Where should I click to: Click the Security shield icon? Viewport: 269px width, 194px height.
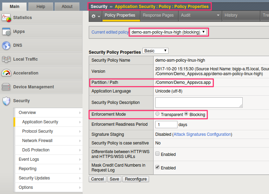point(6,101)
